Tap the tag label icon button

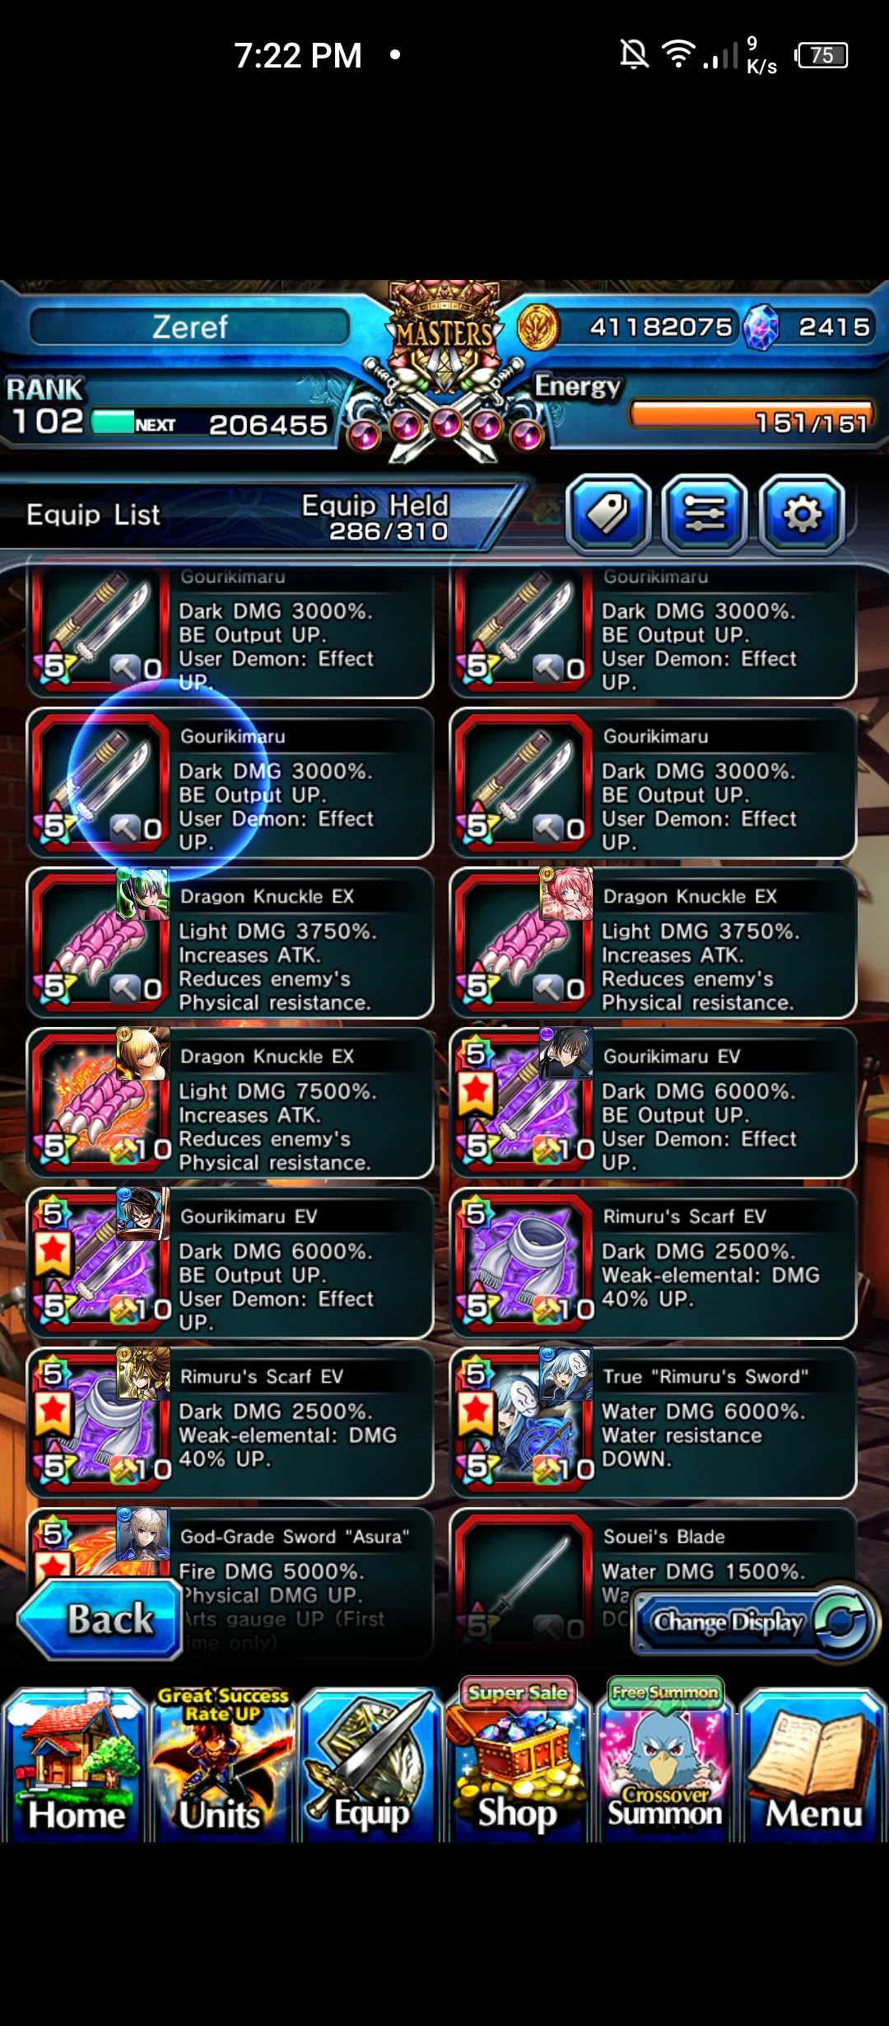607,515
